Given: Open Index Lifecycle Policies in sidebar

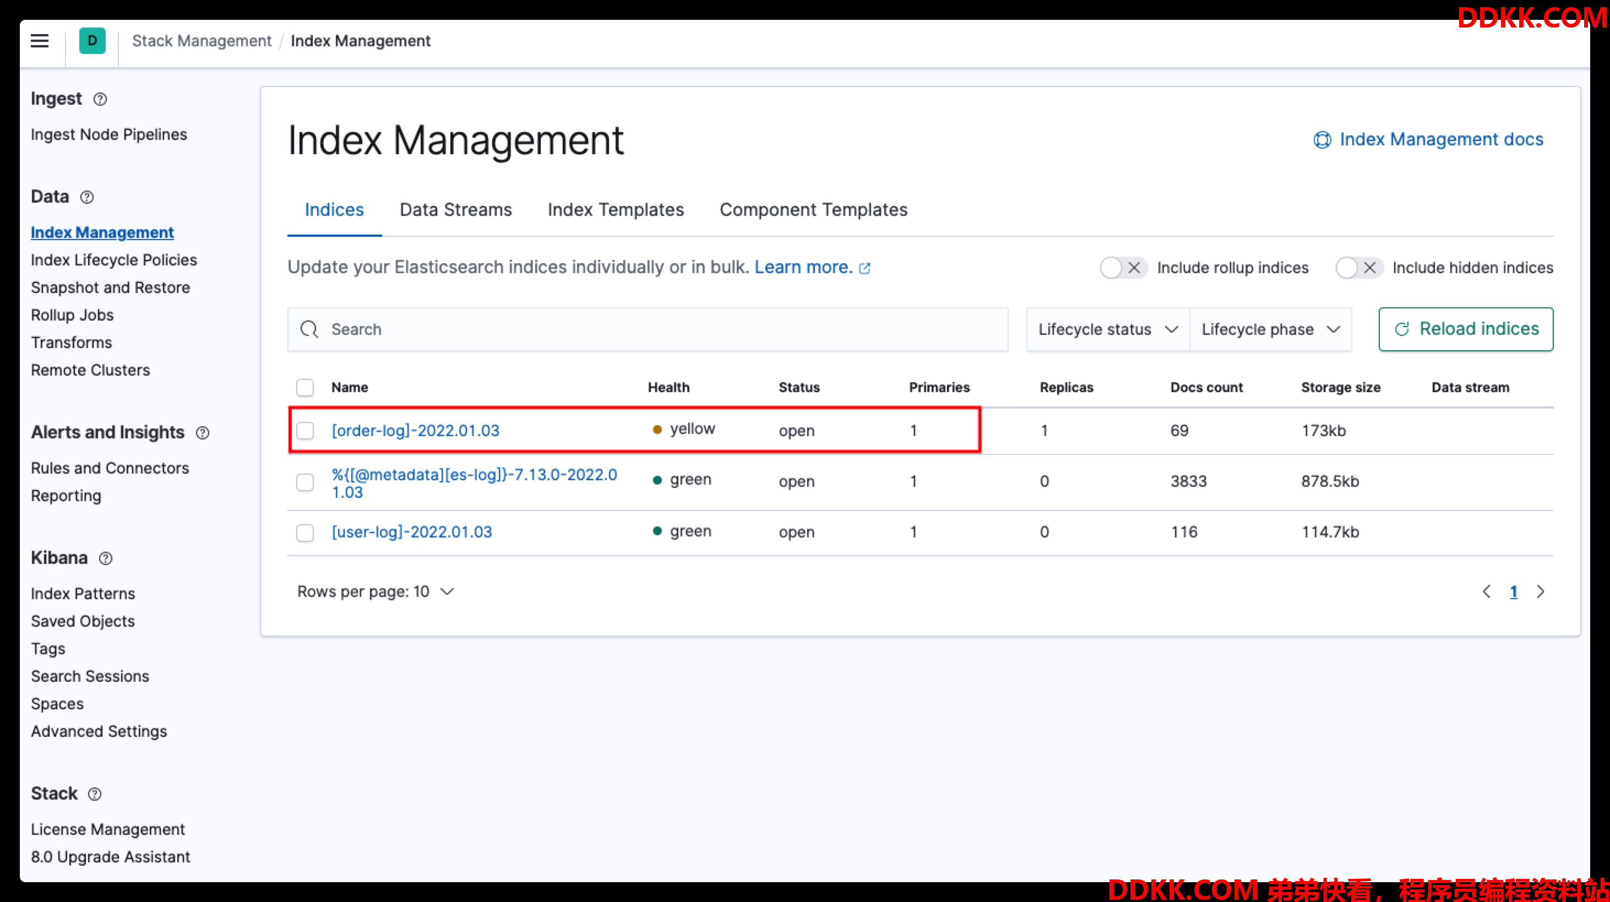Looking at the screenshot, I should click(114, 260).
